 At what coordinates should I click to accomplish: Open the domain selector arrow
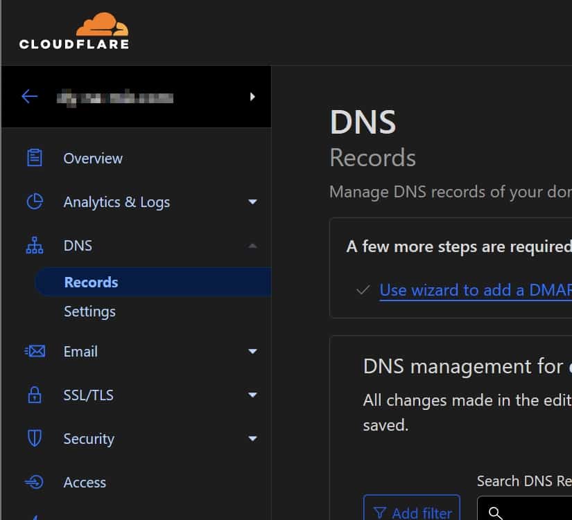[x=252, y=97]
